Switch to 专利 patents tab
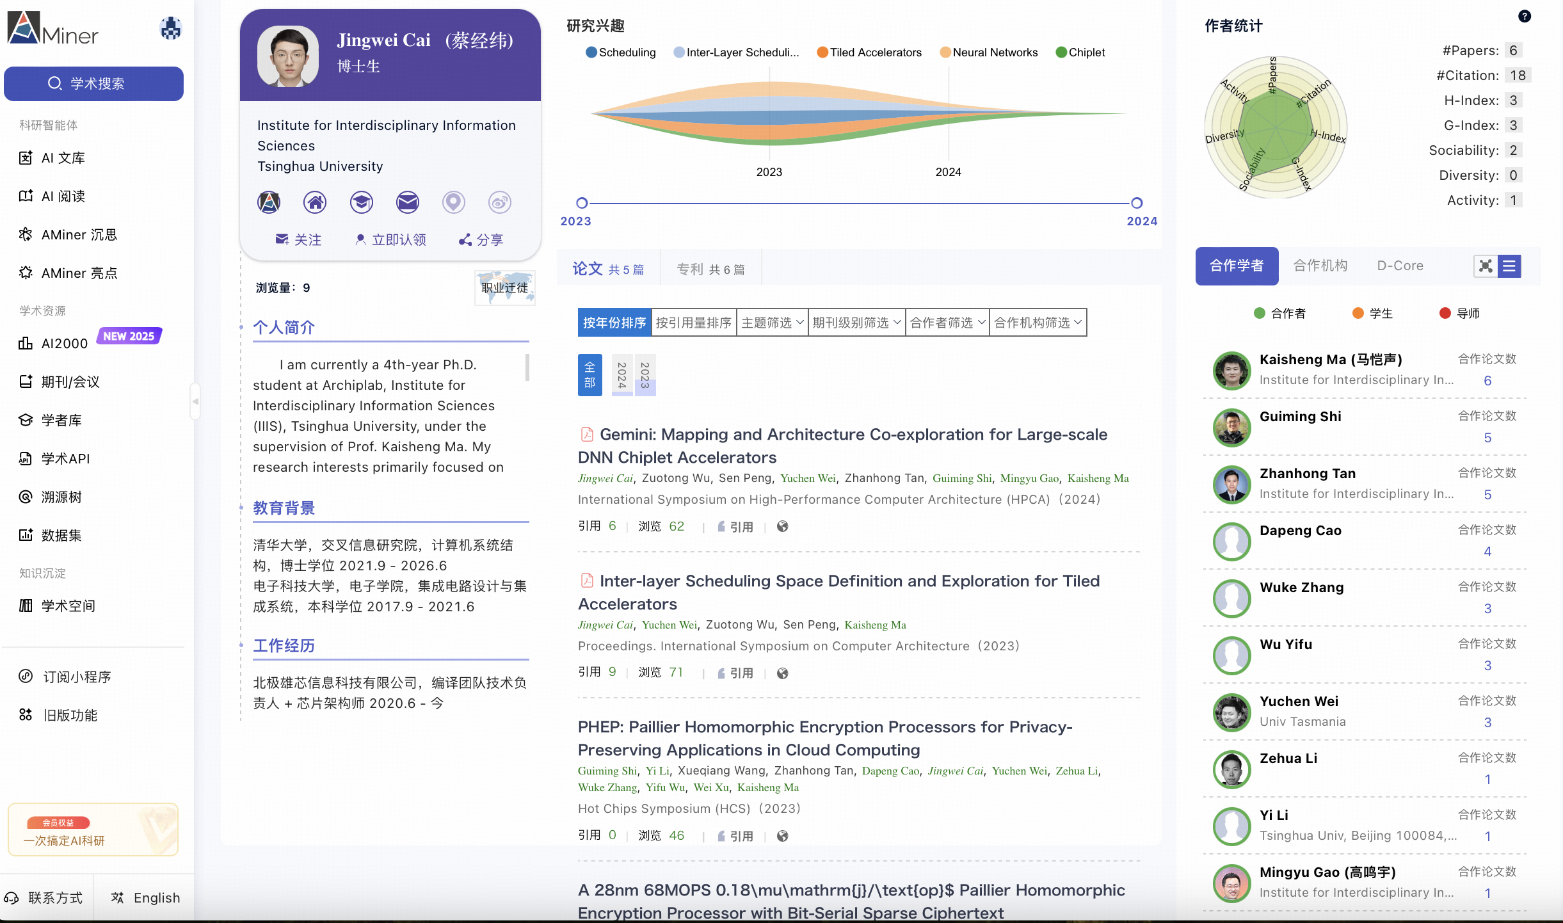 (710, 269)
